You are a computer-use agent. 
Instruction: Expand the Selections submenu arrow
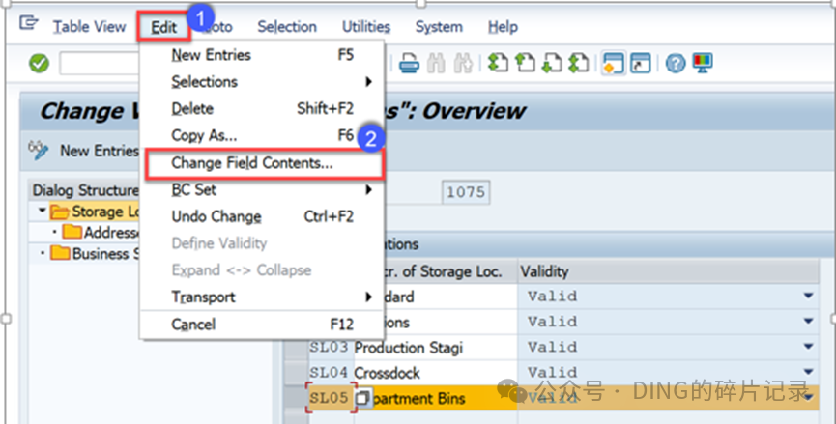[368, 81]
